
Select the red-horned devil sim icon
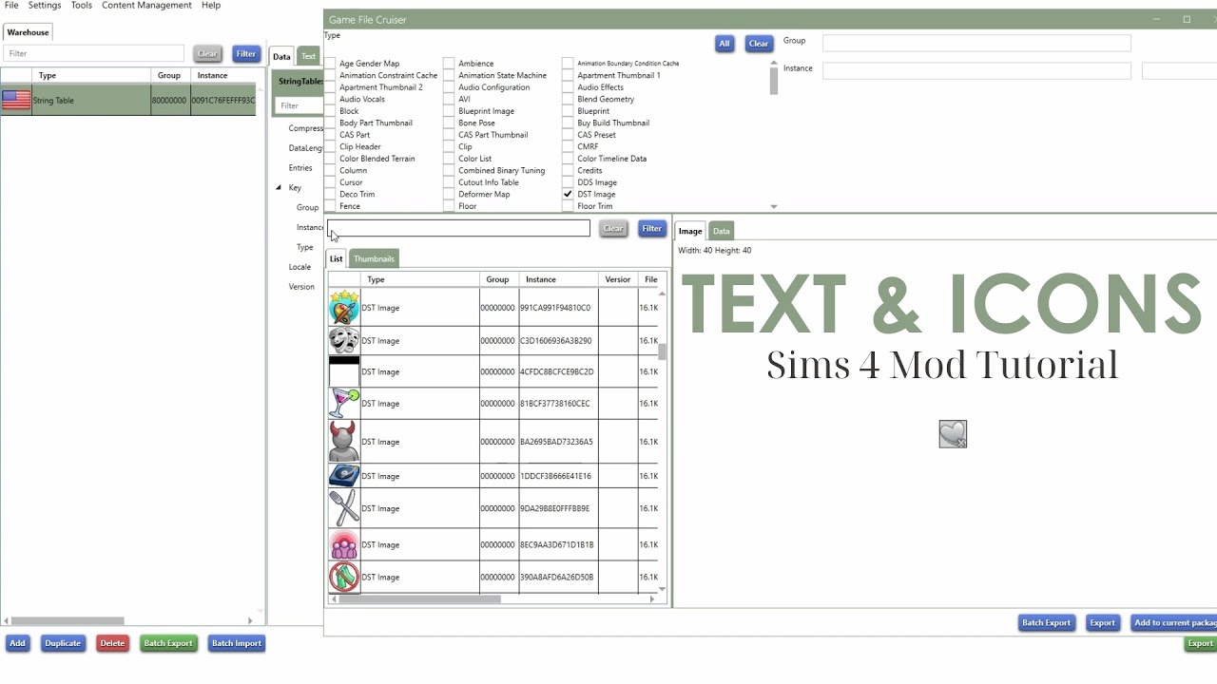coord(344,442)
